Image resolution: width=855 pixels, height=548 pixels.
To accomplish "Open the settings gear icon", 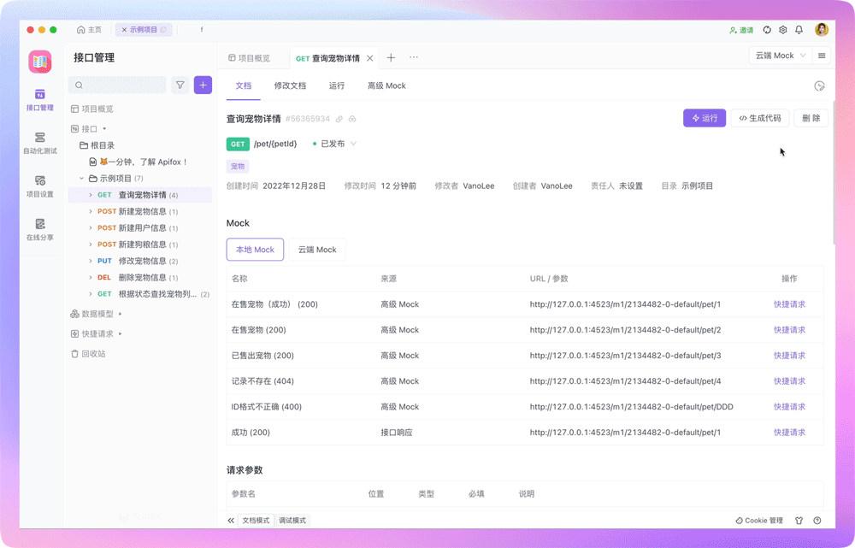I will point(781,28).
